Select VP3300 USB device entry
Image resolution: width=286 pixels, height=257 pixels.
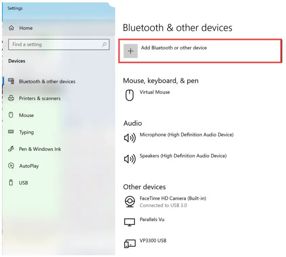click(x=153, y=240)
